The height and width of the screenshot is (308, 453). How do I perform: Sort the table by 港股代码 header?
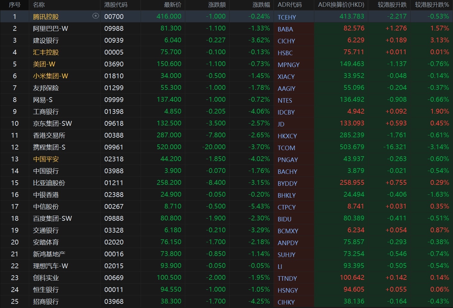click(116, 5)
